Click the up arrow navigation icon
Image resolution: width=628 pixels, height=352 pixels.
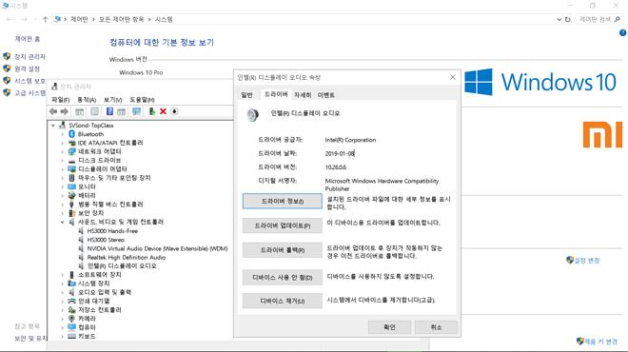(45, 19)
